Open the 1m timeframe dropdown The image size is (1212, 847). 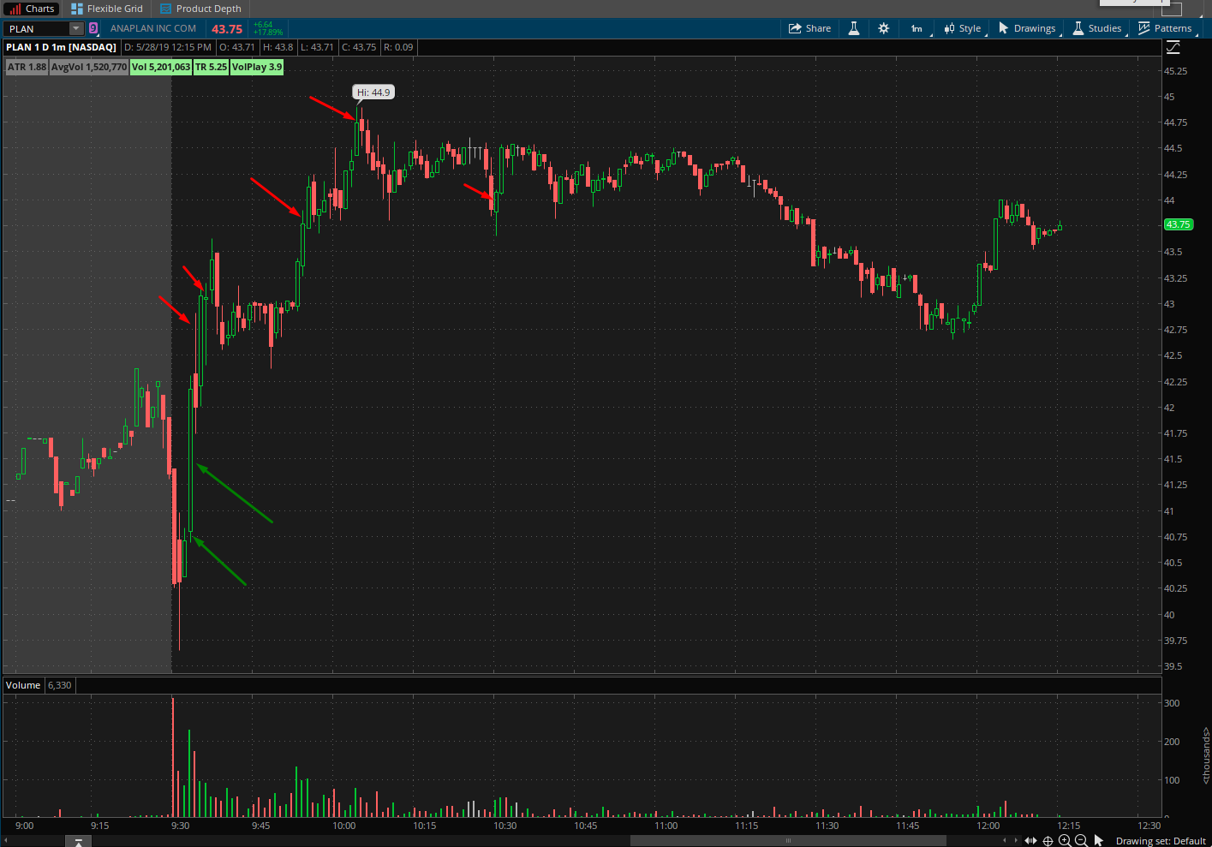point(917,28)
